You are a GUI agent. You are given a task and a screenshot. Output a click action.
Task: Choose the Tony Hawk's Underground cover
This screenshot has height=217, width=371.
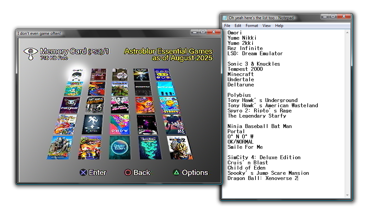tap(95, 105)
